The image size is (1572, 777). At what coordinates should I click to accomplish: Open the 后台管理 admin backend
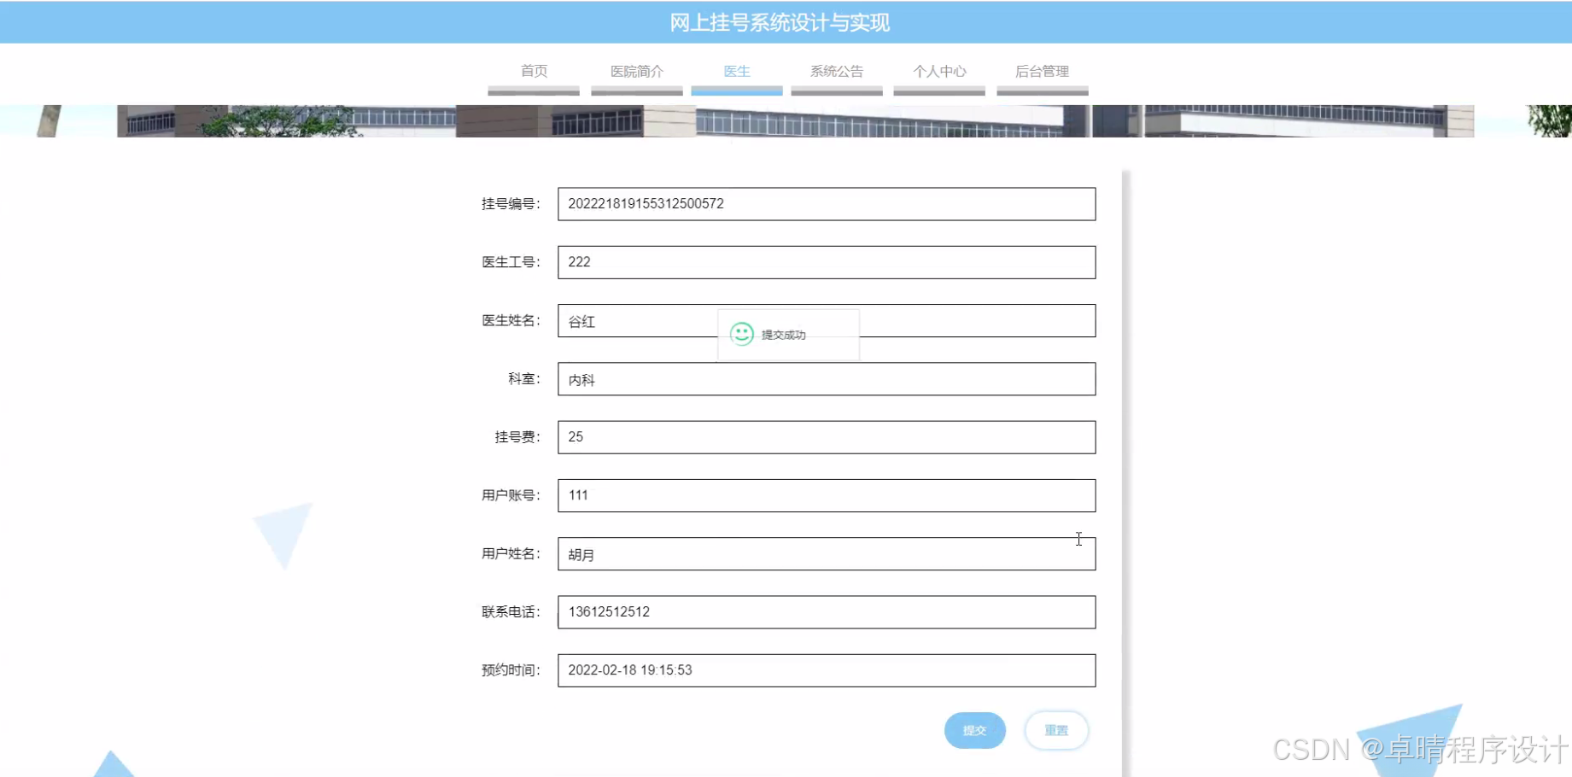1042,72
